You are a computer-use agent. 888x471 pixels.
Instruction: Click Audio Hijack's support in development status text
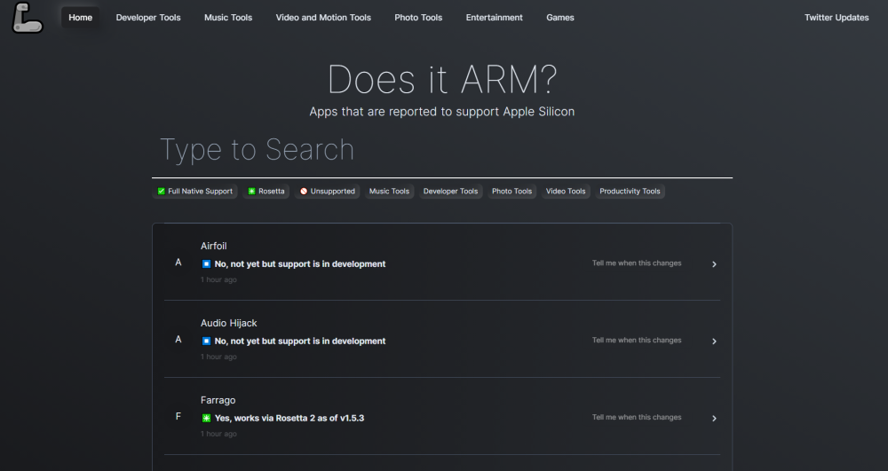click(300, 341)
